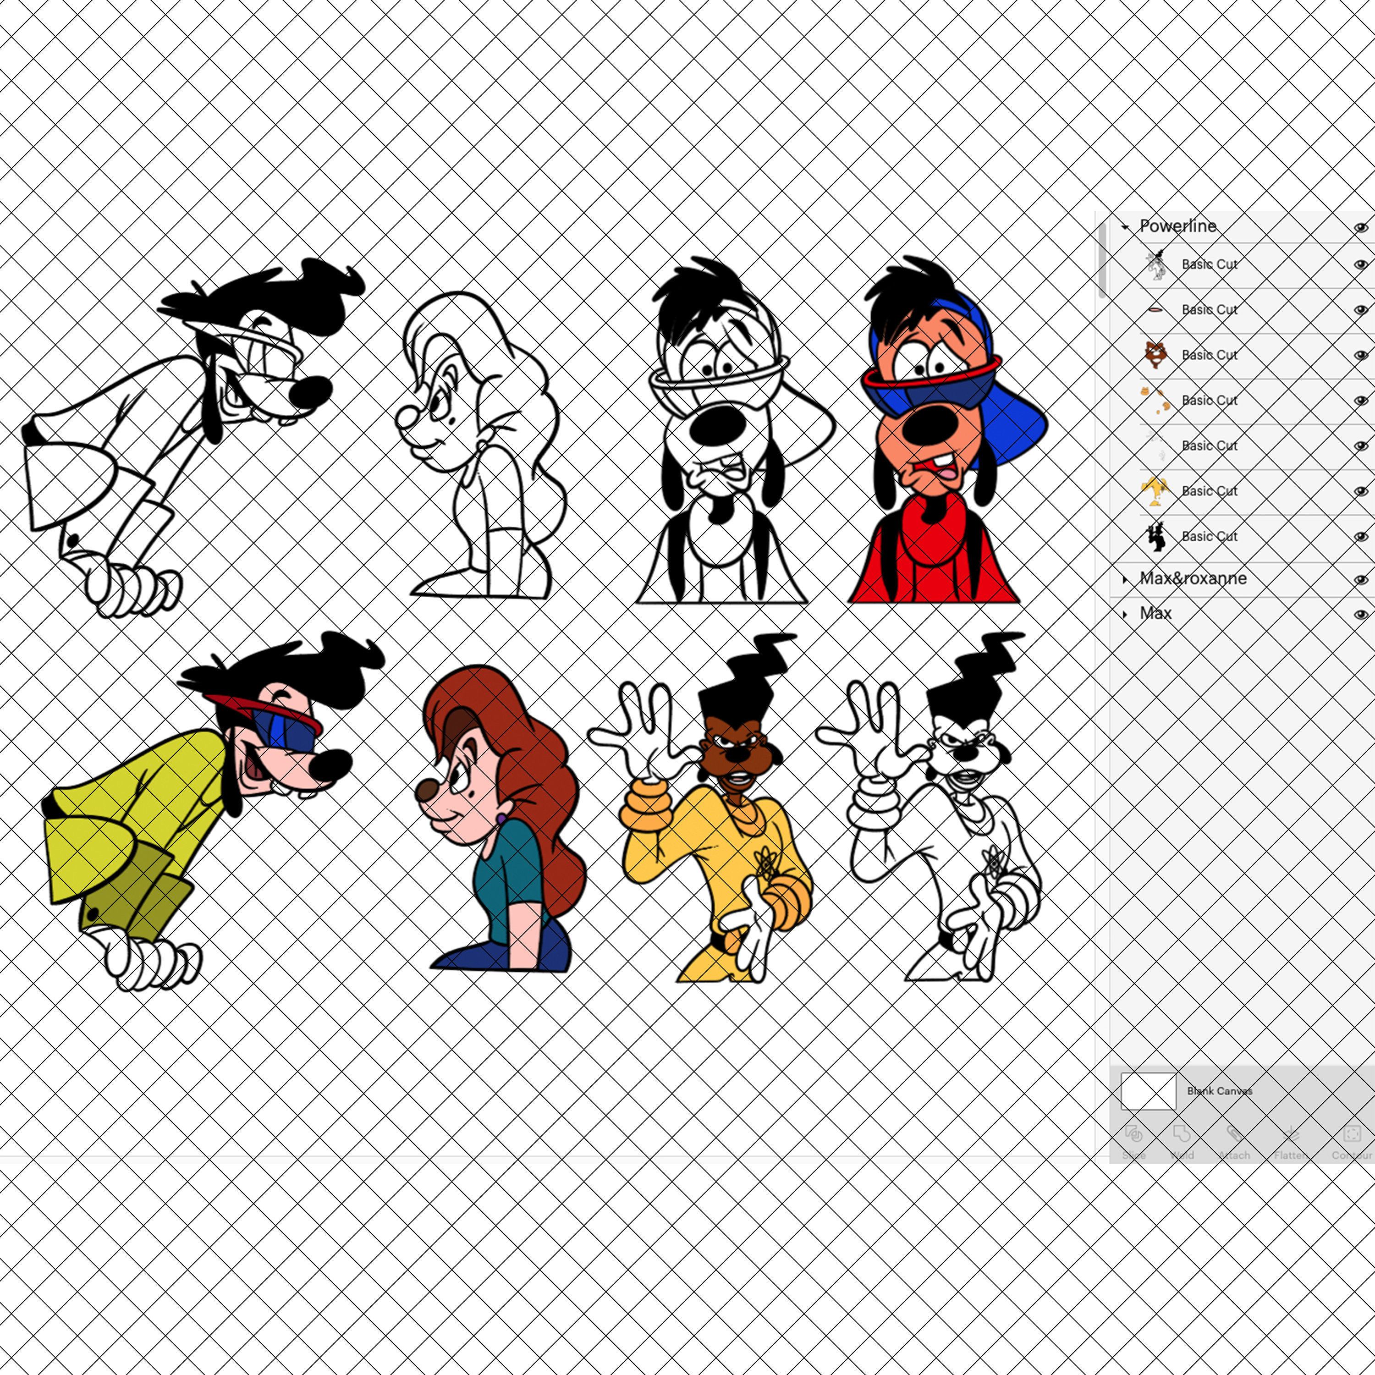Screen dimensions: 1375x1375
Task: Expand the Max group
Action: coord(1125,613)
